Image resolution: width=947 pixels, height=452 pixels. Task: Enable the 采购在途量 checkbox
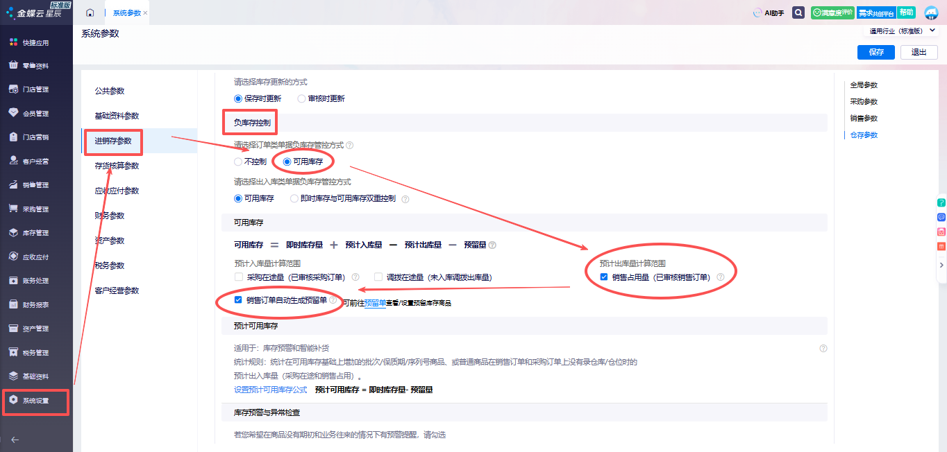pos(240,277)
